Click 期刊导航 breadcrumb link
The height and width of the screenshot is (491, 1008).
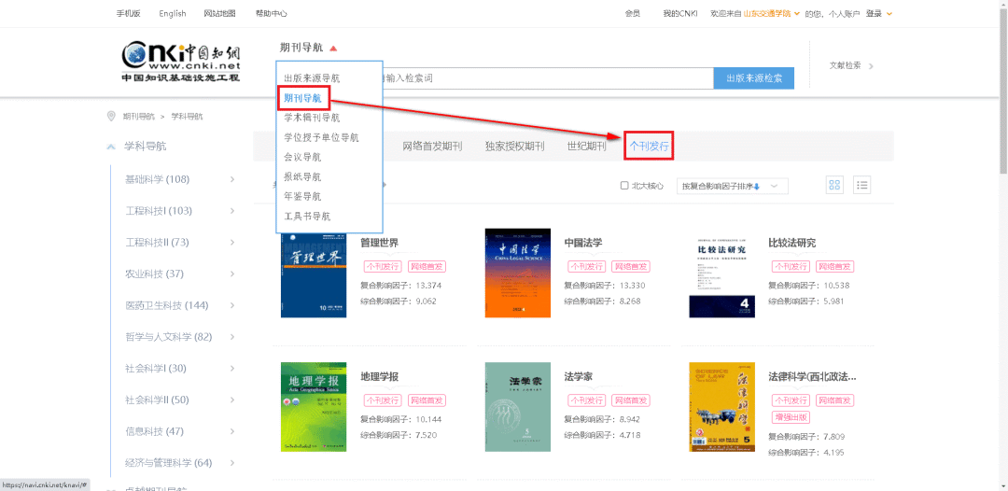click(x=139, y=117)
